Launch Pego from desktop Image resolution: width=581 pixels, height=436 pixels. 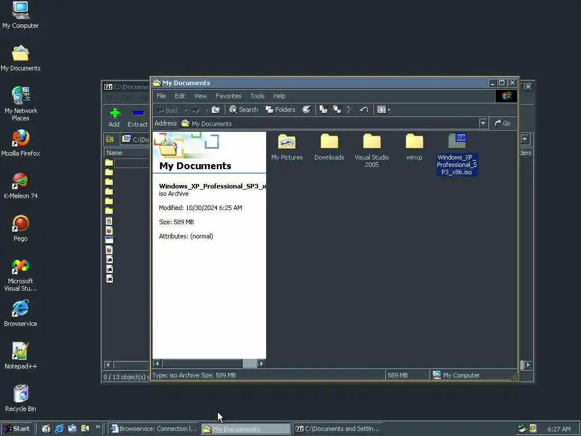tap(20, 228)
